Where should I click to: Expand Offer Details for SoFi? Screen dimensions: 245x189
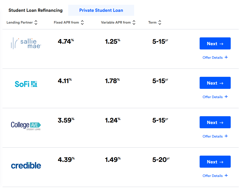(215, 97)
